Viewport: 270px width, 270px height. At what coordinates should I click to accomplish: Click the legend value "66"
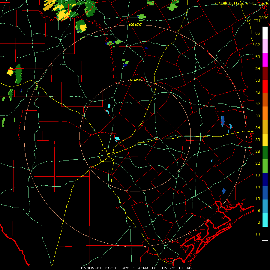(x=258, y=33)
